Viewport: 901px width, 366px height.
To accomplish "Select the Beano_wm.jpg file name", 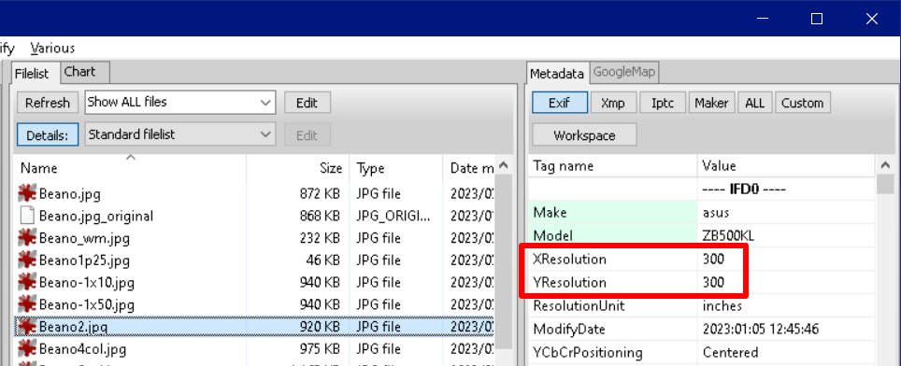I will (84, 238).
